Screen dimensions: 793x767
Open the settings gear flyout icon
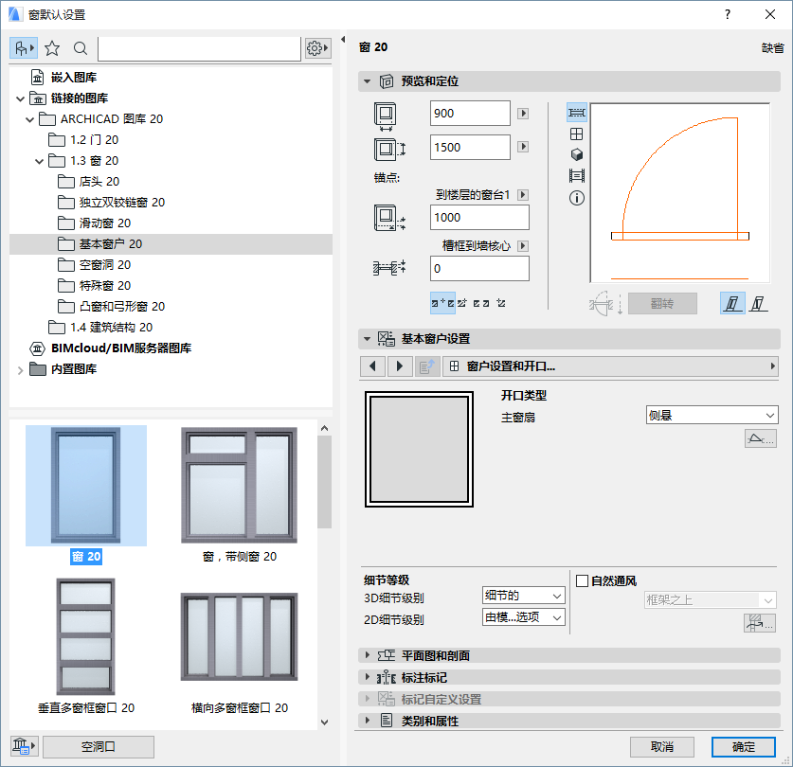[316, 47]
